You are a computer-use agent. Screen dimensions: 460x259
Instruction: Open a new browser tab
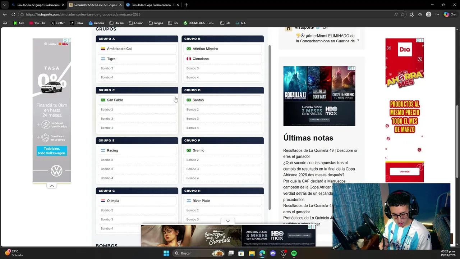tap(186, 5)
